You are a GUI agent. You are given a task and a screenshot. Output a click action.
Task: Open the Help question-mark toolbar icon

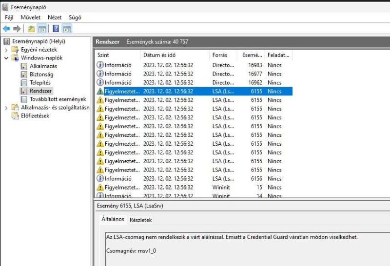56,29
